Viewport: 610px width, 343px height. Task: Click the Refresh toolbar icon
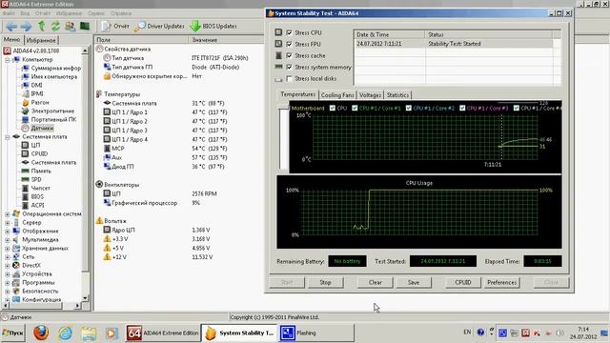tap(55, 26)
